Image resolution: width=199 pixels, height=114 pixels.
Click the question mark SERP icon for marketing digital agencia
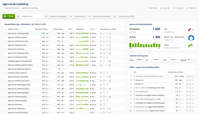pyautogui.click(x=107, y=73)
